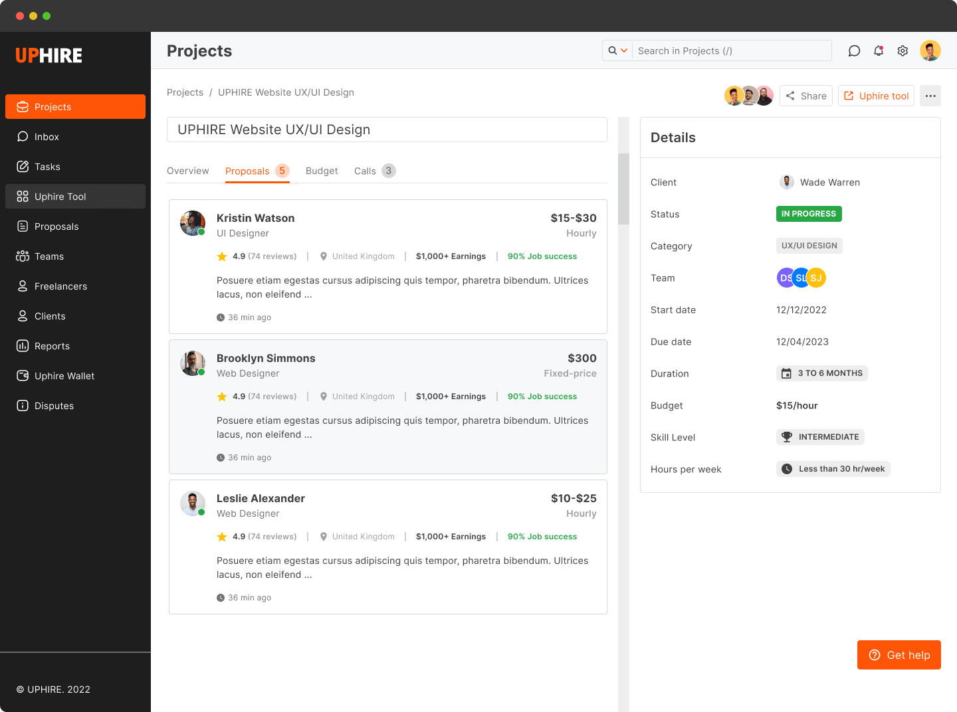The image size is (957, 712).
Task: Open Leslie Alexander's proposal name
Action: pos(261,498)
